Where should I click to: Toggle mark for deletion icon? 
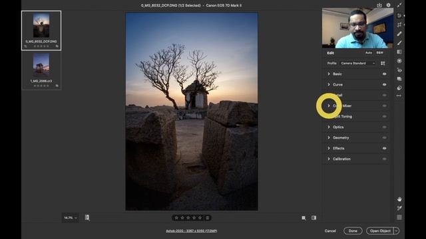(208, 218)
